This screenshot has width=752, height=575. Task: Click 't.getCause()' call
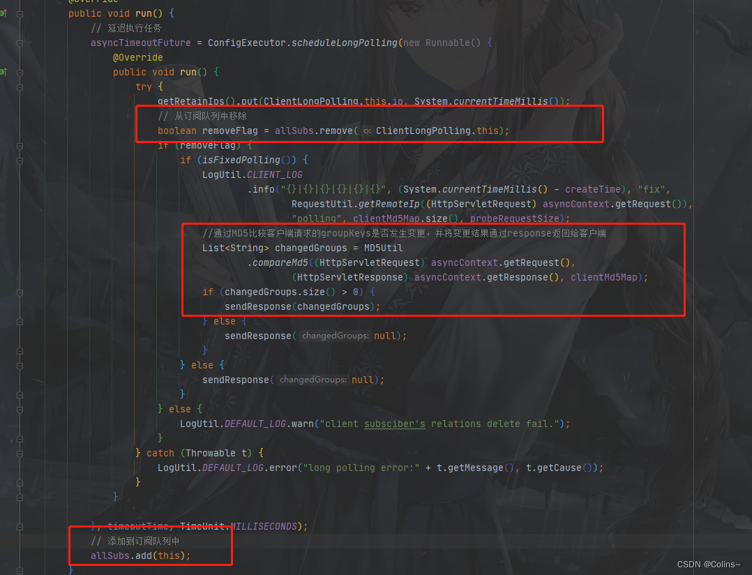click(559, 468)
